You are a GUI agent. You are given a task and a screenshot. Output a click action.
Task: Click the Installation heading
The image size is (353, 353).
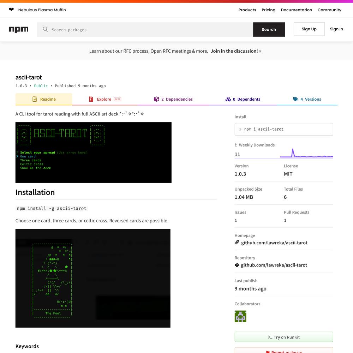point(35,192)
